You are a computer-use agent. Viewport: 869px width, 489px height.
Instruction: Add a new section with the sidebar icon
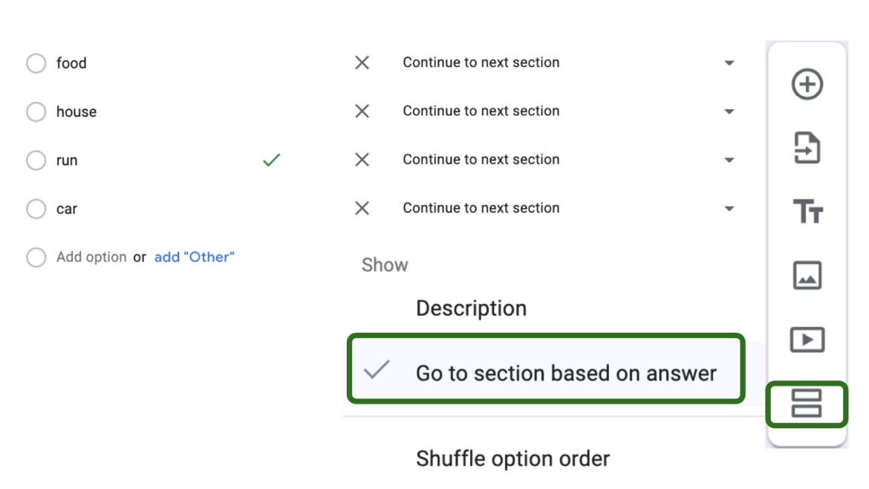[807, 405]
